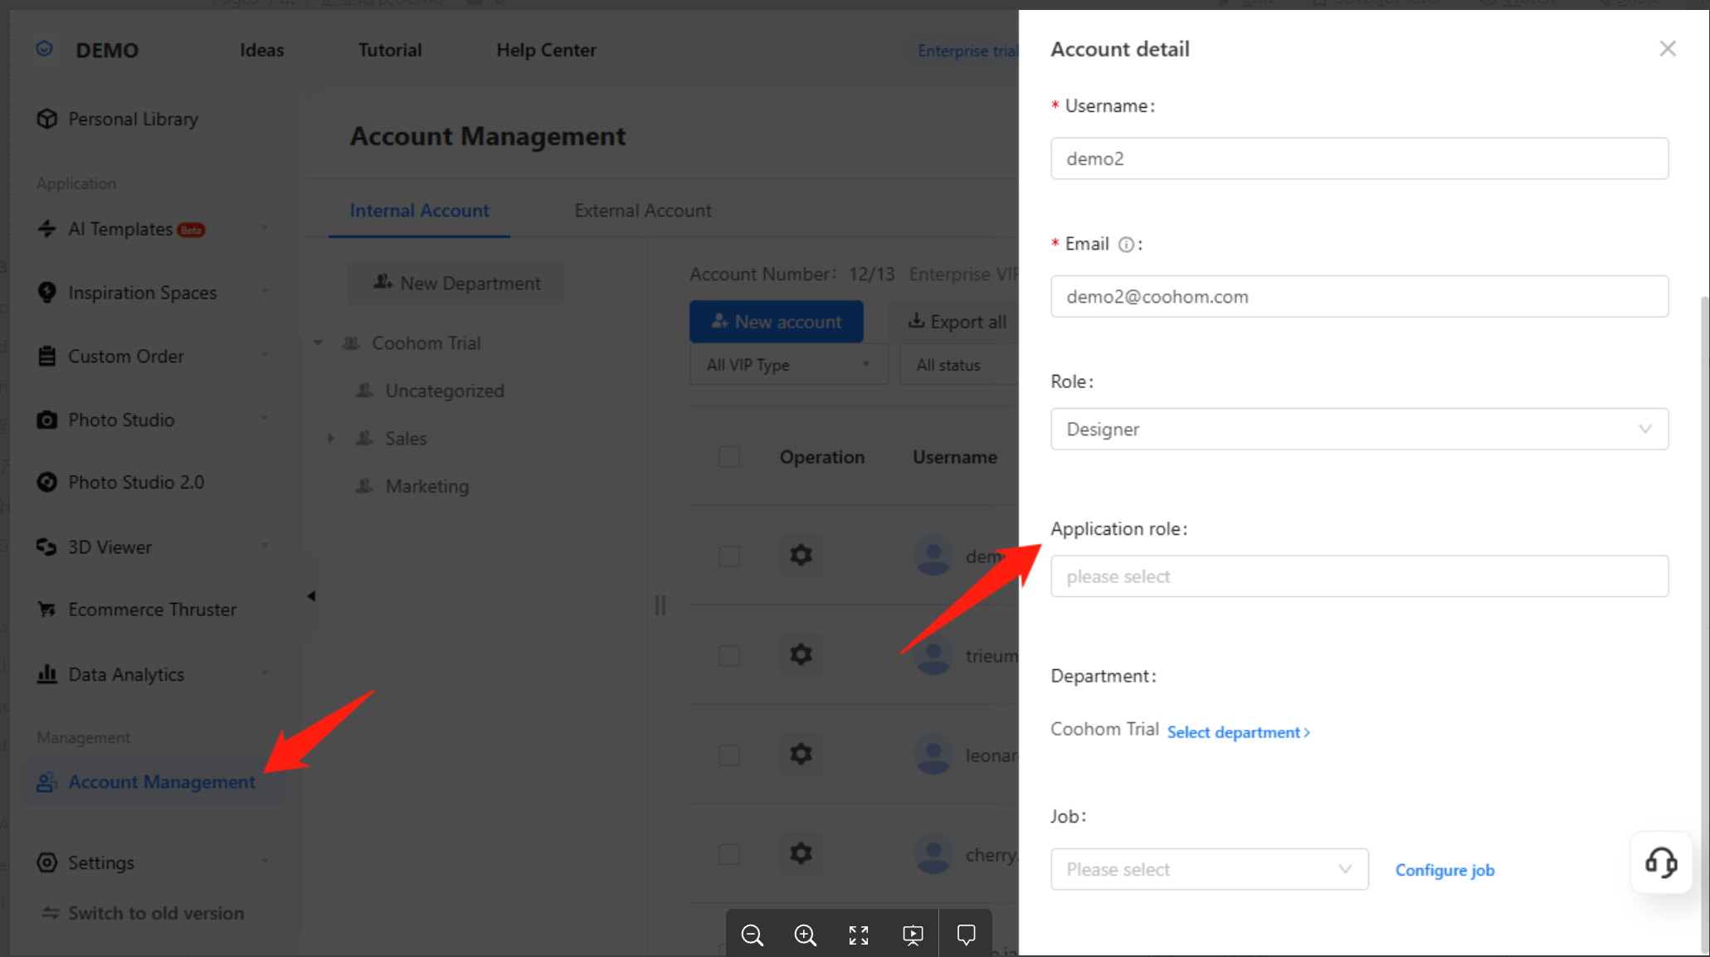This screenshot has height=957, width=1710.
Task: Click the customer support headset icon
Action: (1660, 862)
